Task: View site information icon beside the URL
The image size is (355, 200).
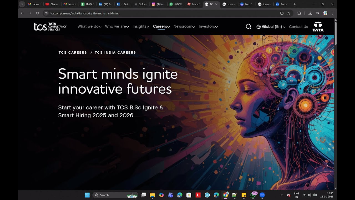Action: point(46,13)
